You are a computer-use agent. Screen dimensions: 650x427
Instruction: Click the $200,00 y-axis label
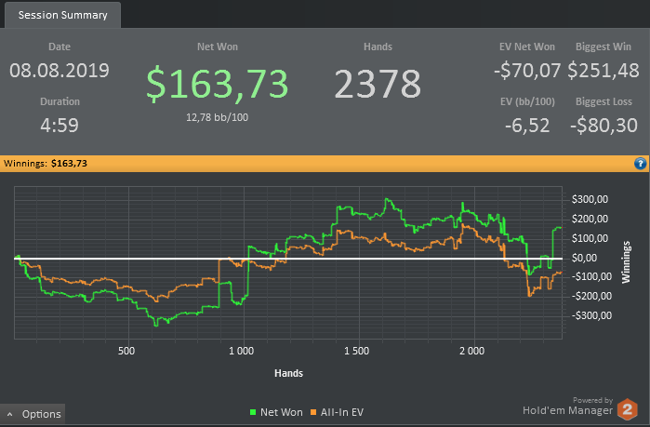coord(590,219)
